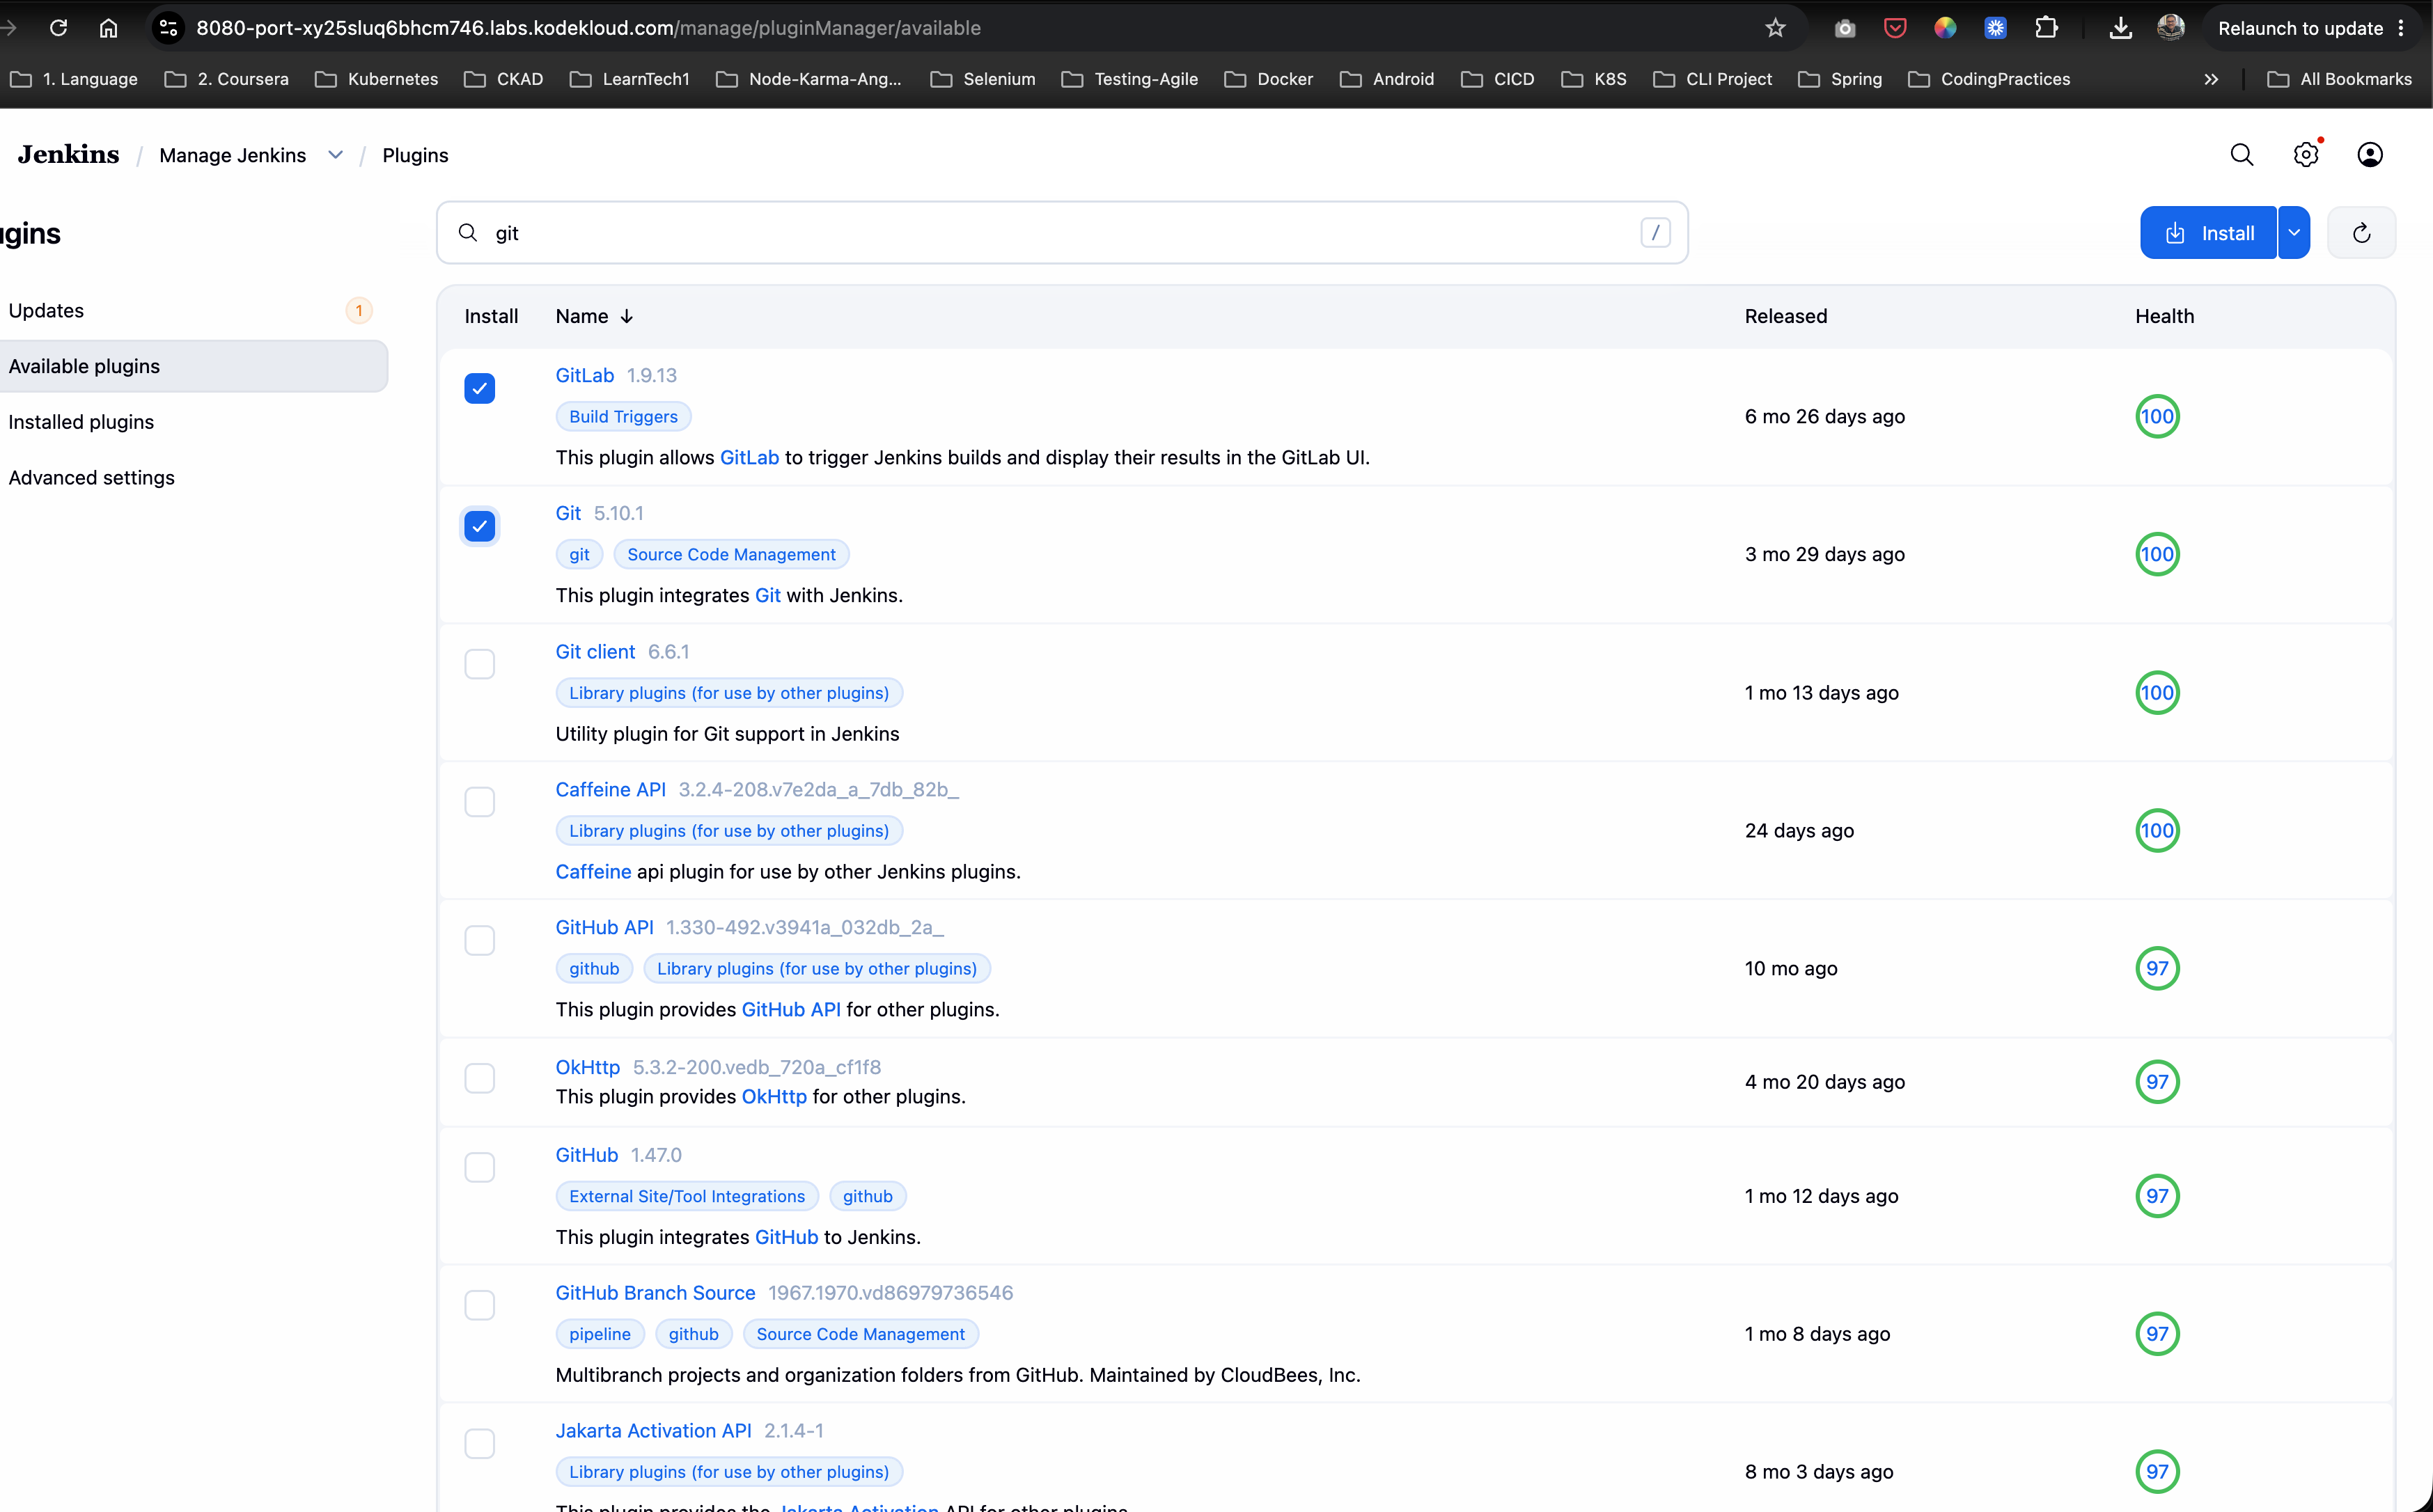Uncheck the GitLab plugin checkbox
The width and height of the screenshot is (2433, 1512).
[x=480, y=388]
